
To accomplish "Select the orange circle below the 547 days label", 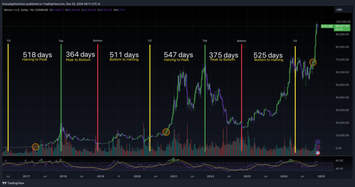I will 166,132.
